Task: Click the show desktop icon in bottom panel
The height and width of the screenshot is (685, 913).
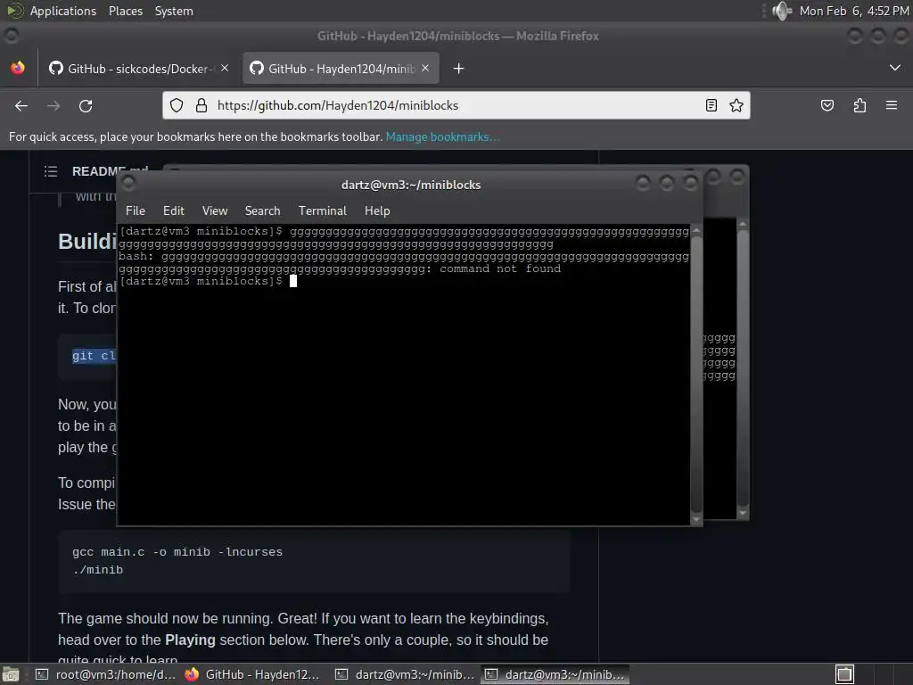Action: pos(11,674)
